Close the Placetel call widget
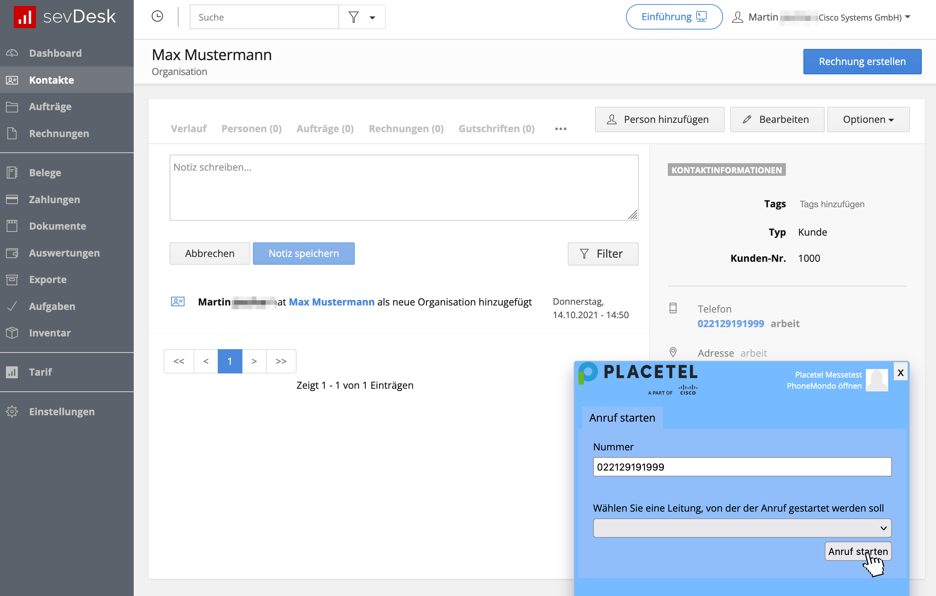Screen dimensions: 936x596 tap(901, 373)
